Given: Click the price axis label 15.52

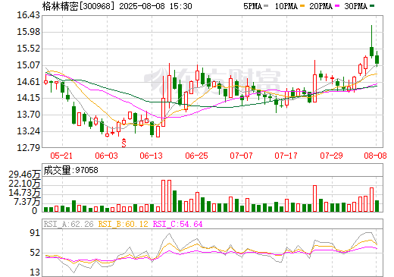Looking at the screenshot, I should (28, 49).
